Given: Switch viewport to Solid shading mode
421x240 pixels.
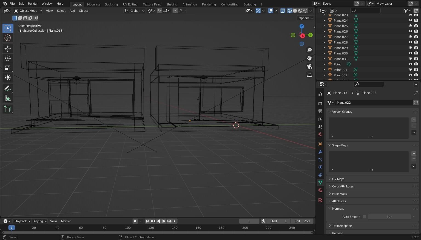Looking at the screenshot, I should 295,11.
